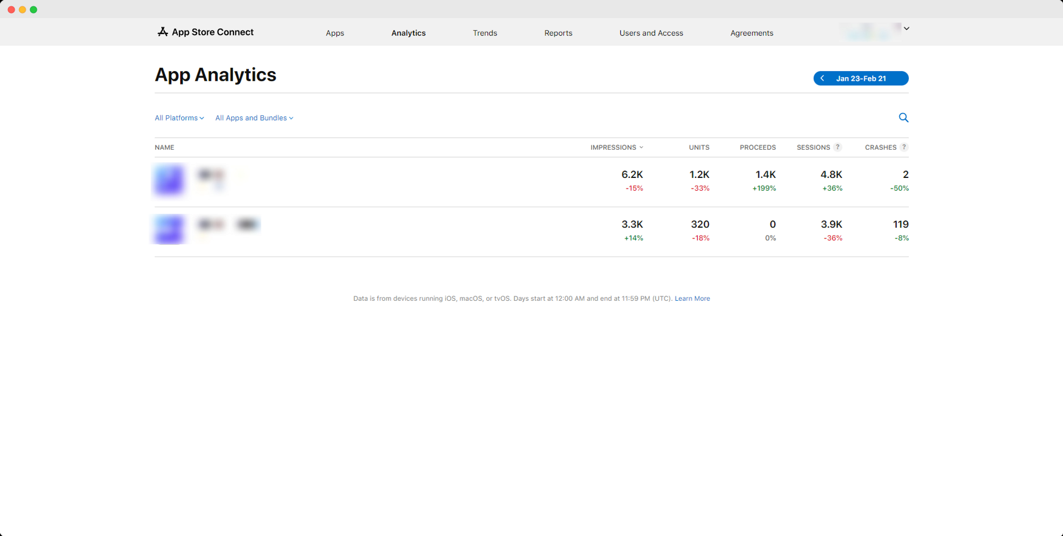Image resolution: width=1063 pixels, height=536 pixels.
Task: Click the previous period arrow in date pill
Action: 822,78
